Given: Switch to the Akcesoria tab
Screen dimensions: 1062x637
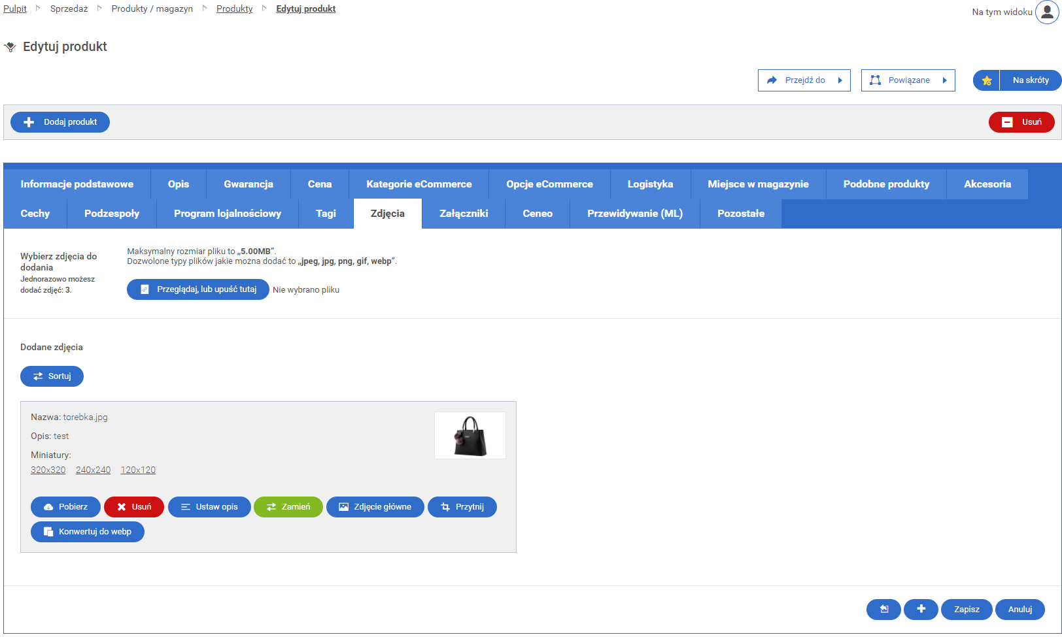Looking at the screenshot, I should [x=987, y=184].
